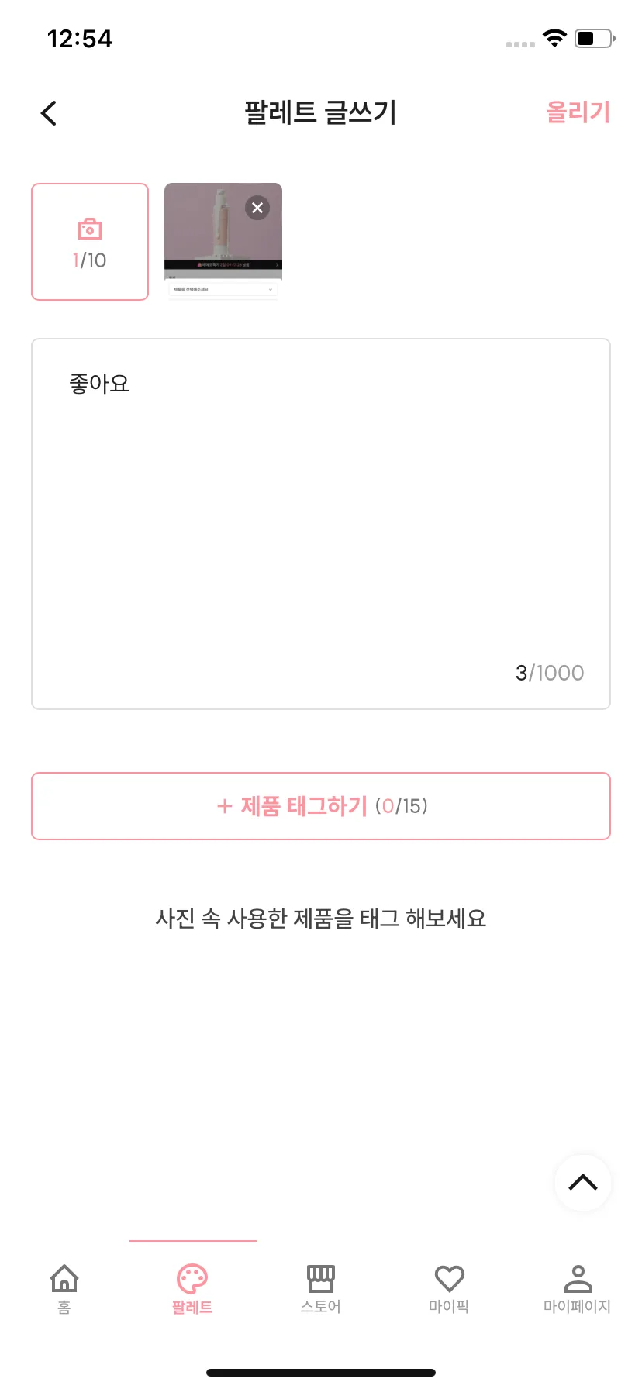Tap the 3/1000 character counter
The height and width of the screenshot is (1389, 642).
tap(550, 673)
